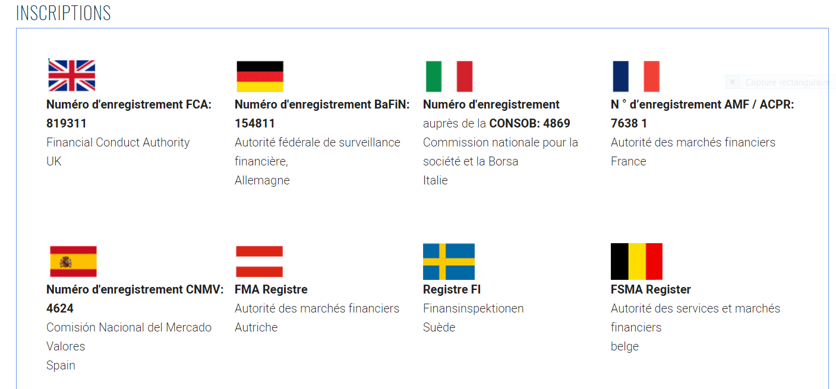836x389 pixels.
Task: Click the Austrian flag icon
Action: click(x=259, y=262)
